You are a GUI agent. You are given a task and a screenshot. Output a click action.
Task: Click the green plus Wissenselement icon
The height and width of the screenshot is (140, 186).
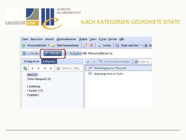24,45
